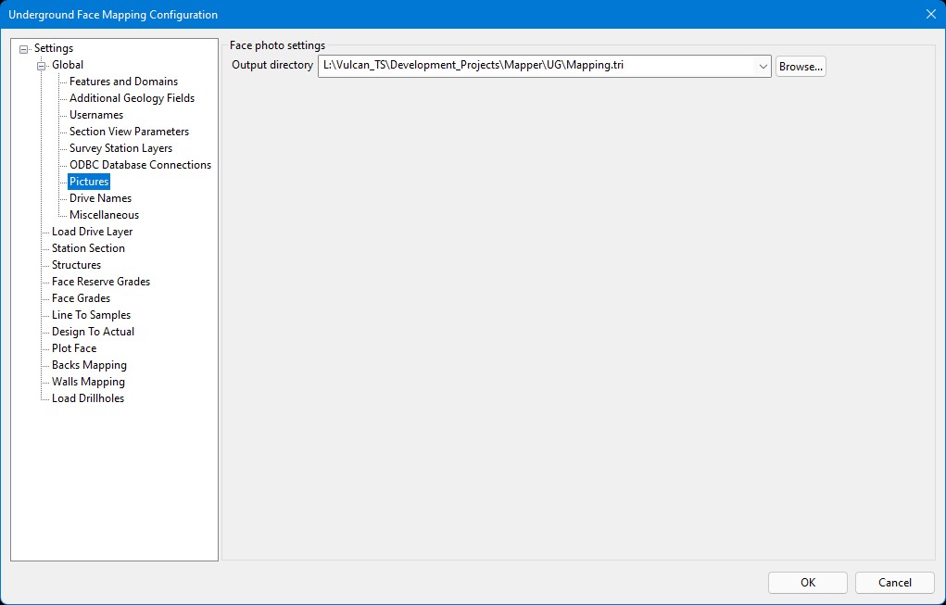Select the Pictures tree item

[89, 182]
